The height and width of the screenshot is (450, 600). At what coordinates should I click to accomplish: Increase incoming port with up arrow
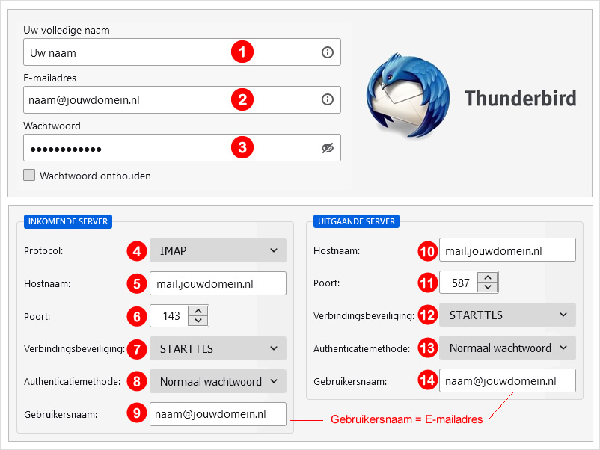click(x=198, y=310)
